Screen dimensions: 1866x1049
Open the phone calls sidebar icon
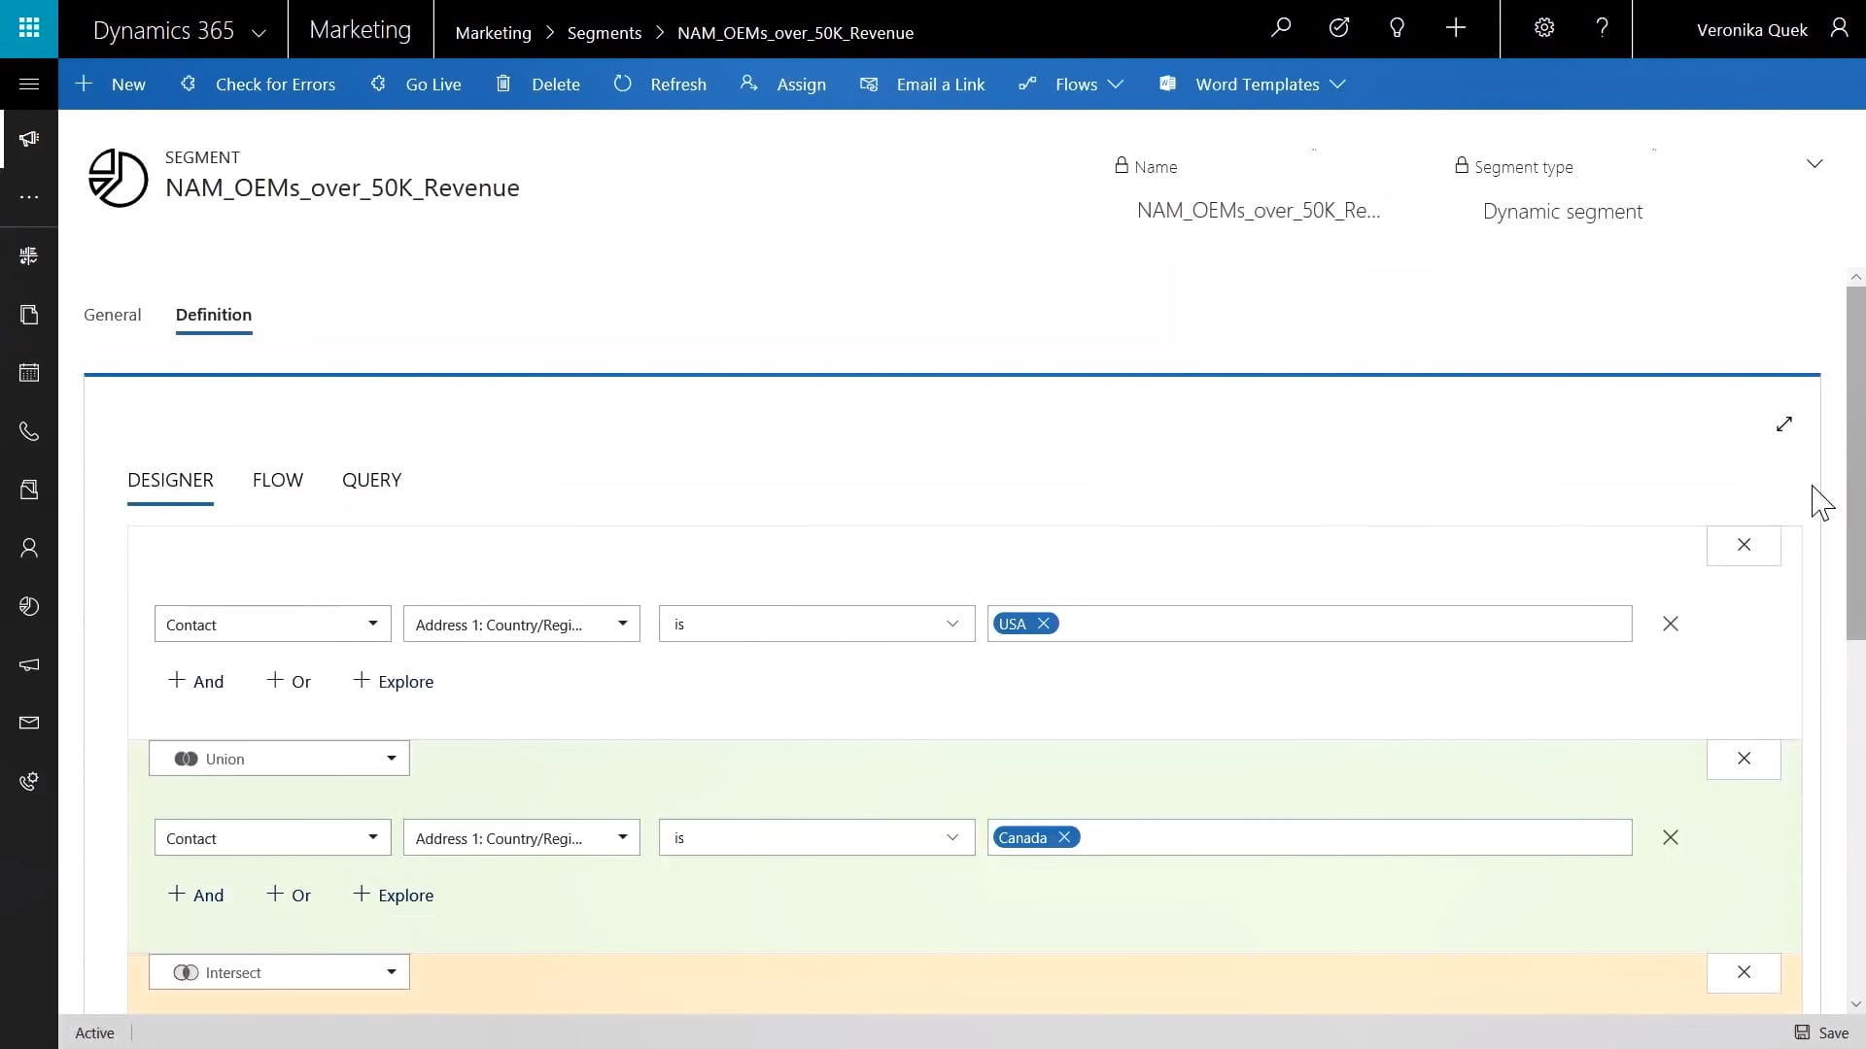[x=29, y=431]
